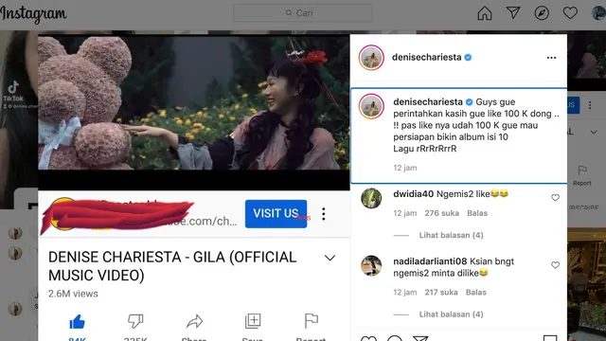Open denisechariesta avatar in post header
The width and height of the screenshot is (606, 341).
tap(371, 58)
